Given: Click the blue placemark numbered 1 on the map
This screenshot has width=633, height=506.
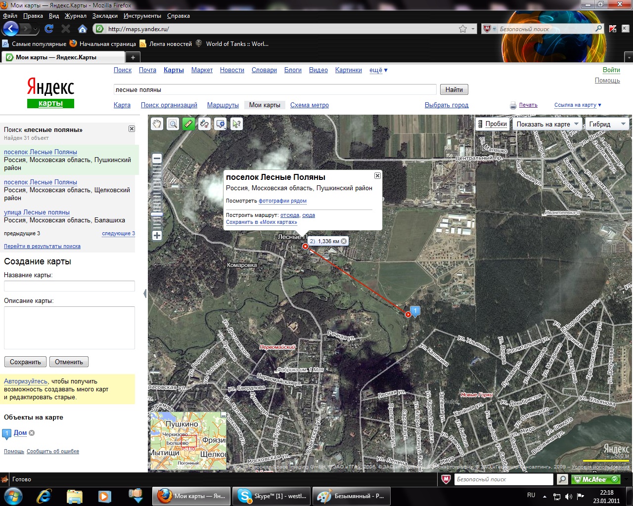Looking at the screenshot, I should click(x=415, y=311).
